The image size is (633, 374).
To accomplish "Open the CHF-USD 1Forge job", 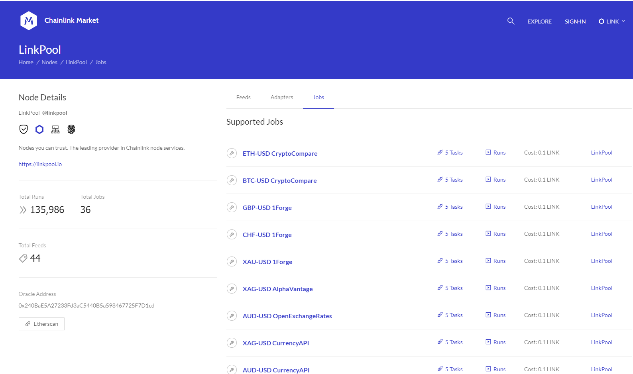I will (267, 235).
